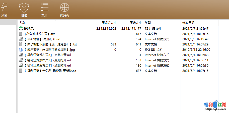Click the sort arrow above 名称 column
Screen dimensions: 229x113
point(55,21)
